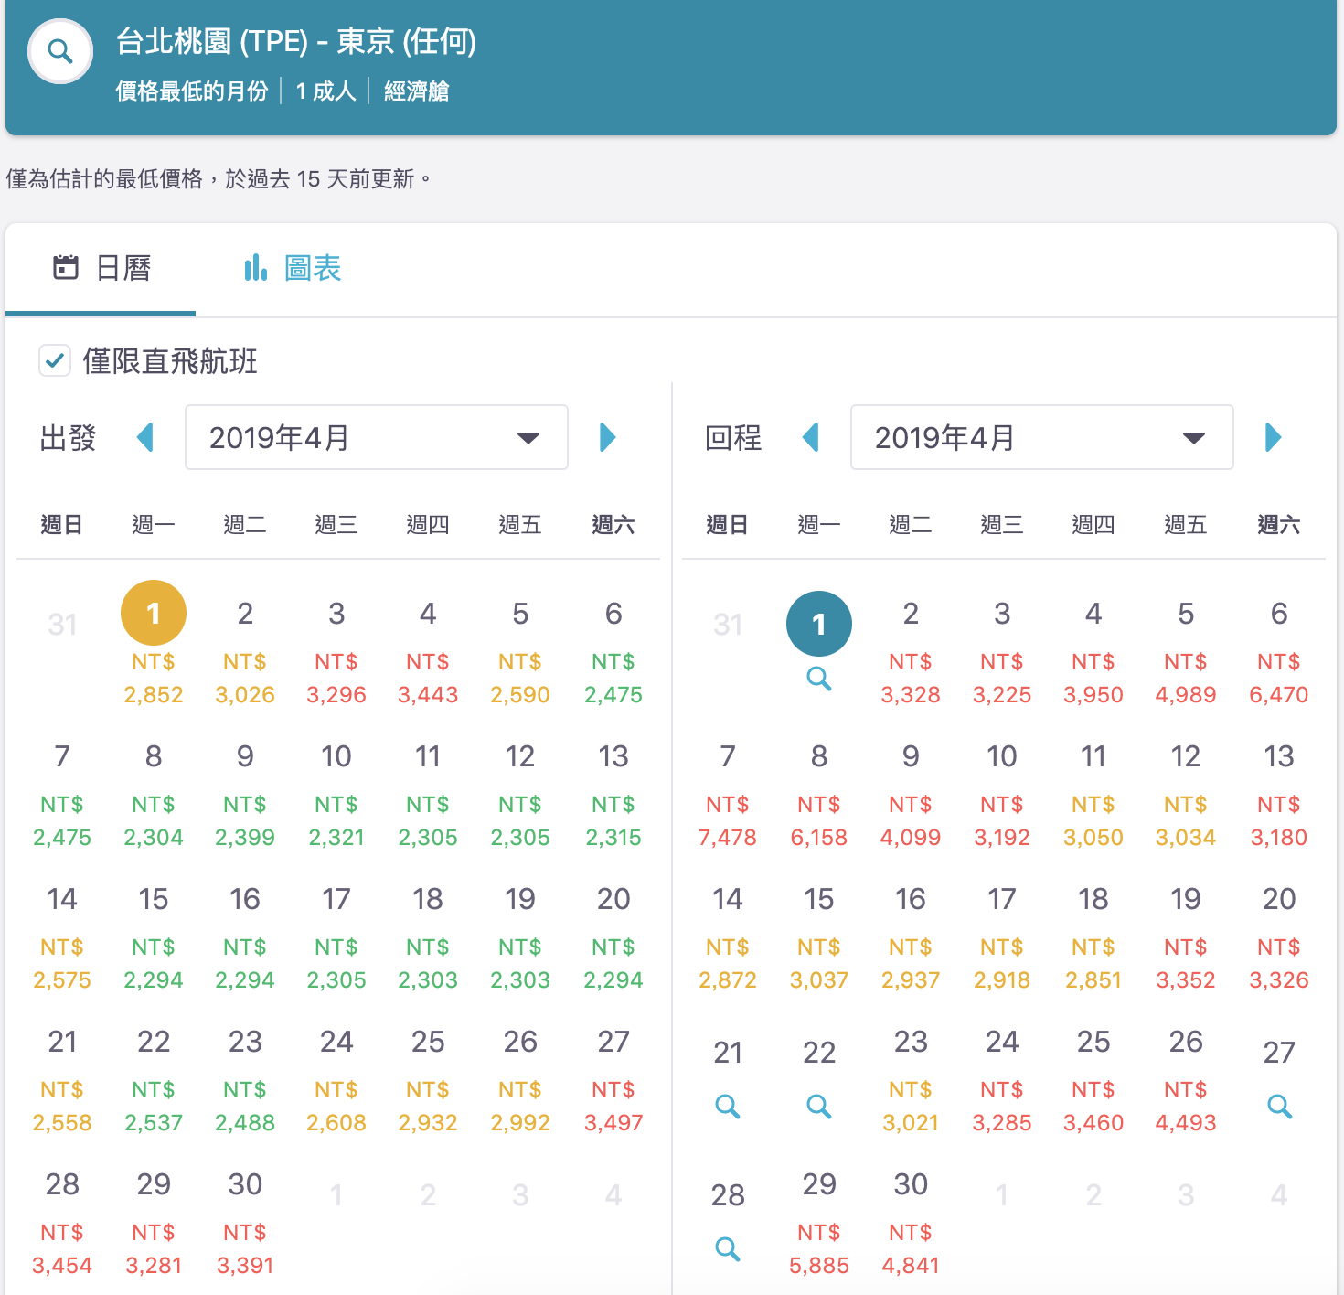Select the 日曆 tab
This screenshot has height=1295, width=1344.
point(101,268)
